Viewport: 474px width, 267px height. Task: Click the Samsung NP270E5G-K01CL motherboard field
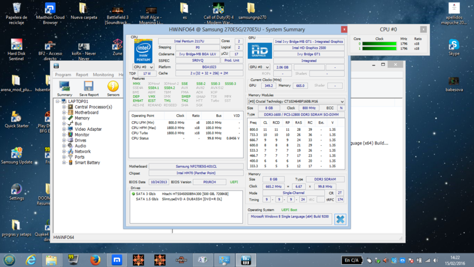tap(196, 166)
